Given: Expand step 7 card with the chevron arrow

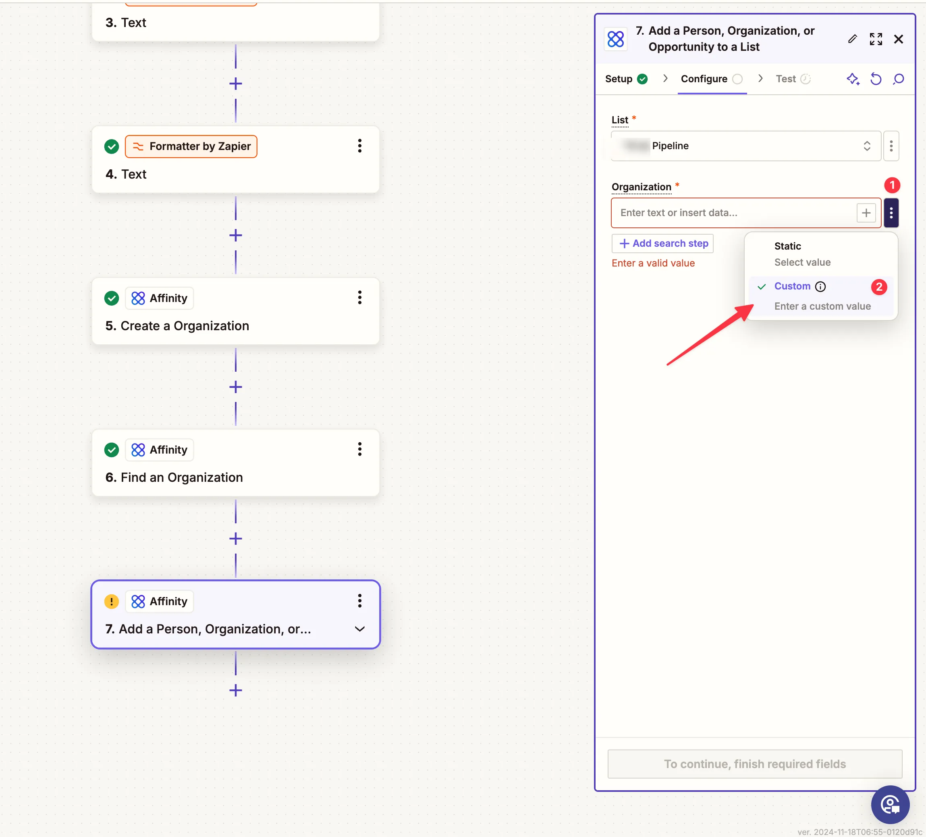Looking at the screenshot, I should [360, 629].
